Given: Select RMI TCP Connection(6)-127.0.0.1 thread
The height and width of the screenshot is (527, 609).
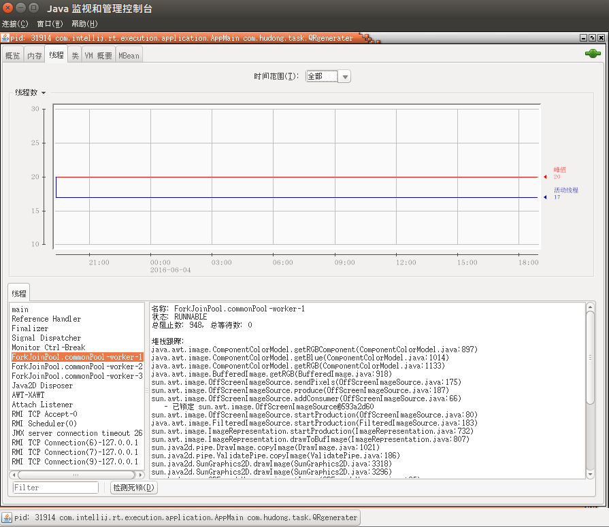Looking at the screenshot, I should [x=77, y=443].
